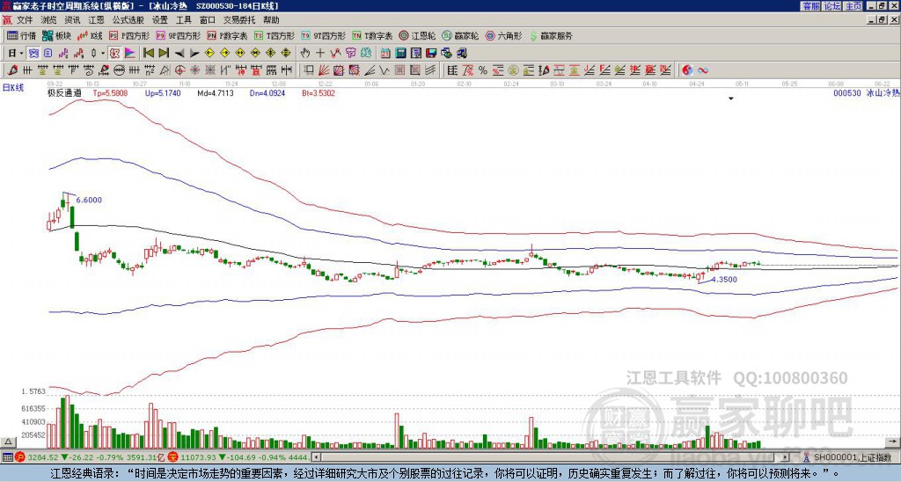Open the T数字表 tool

click(x=372, y=35)
